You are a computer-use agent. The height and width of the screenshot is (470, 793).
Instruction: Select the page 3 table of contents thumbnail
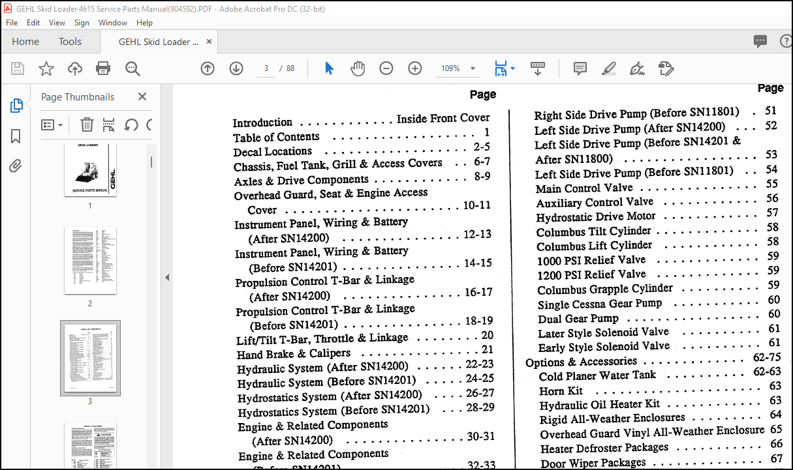pos(90,358)
